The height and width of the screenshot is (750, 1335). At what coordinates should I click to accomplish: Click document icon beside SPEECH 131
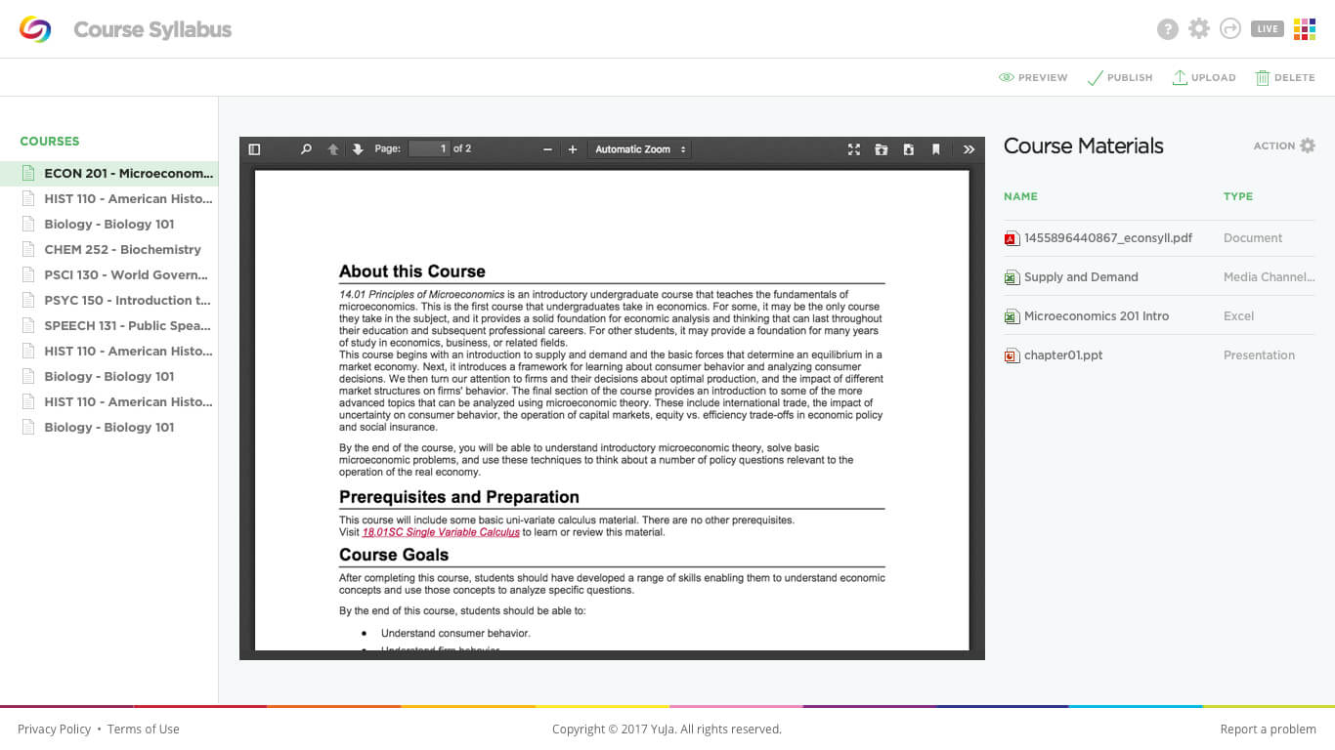(x=28, y=325)
